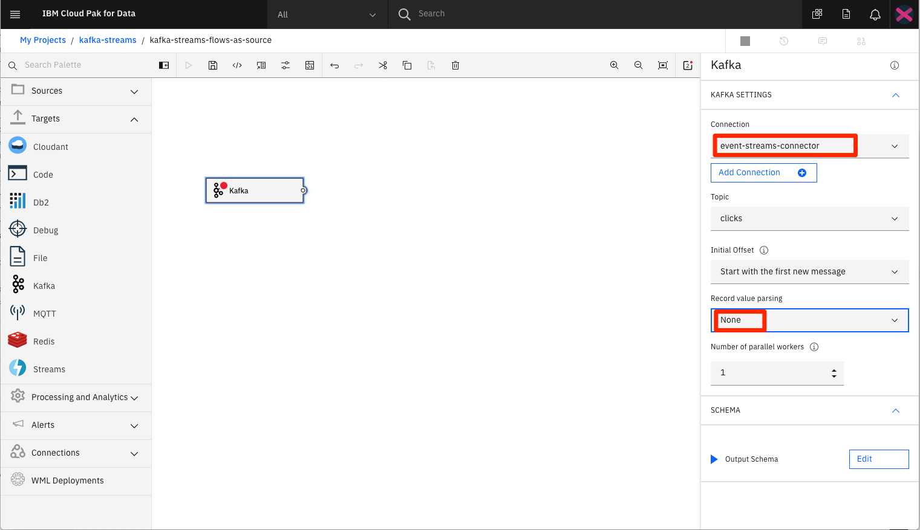Collapse the Kafka Settings section
The width and height of the screenshot is (920, 530).
896,95
